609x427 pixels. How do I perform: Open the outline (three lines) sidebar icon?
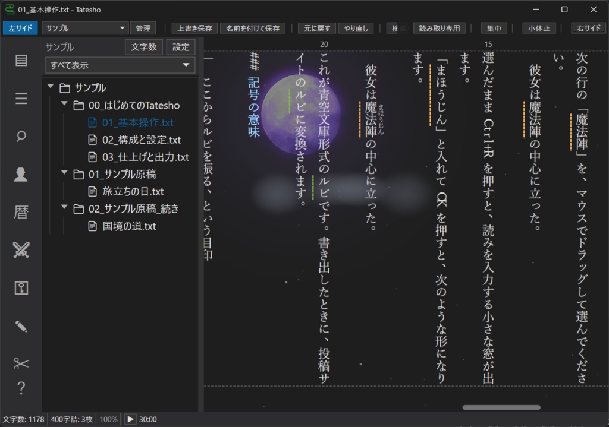[x=21, y=99]
